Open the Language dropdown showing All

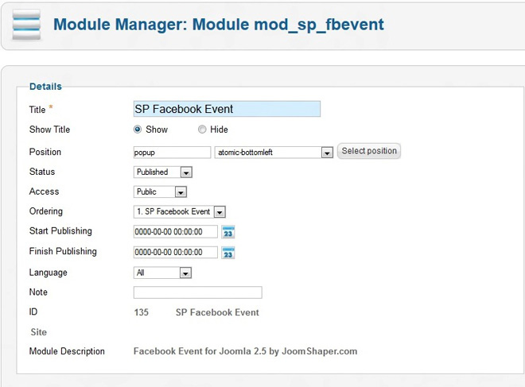pyautogui.click(x=162, y=273)
